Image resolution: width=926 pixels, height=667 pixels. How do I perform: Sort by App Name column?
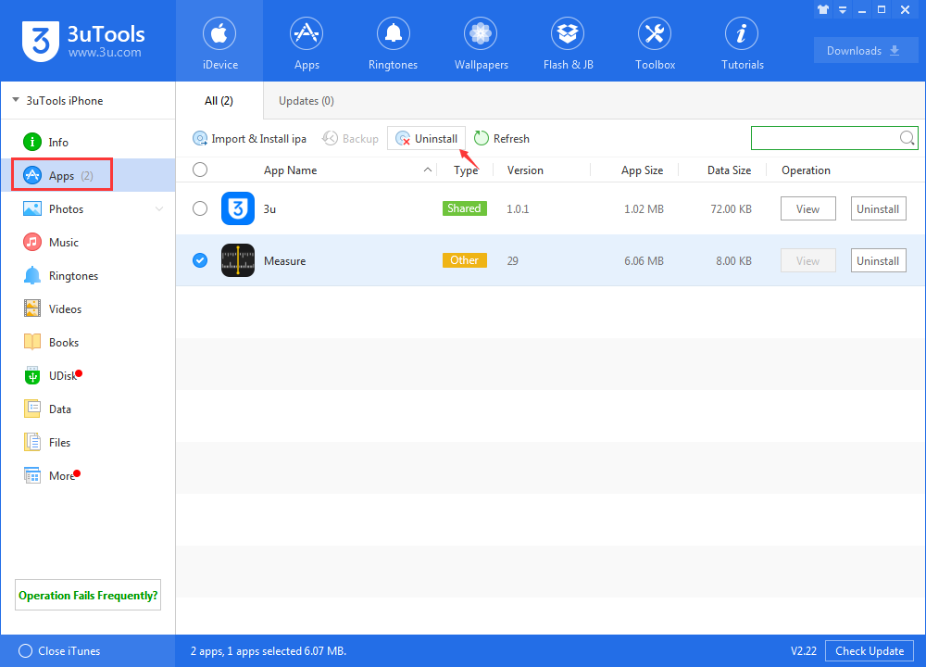[x=290, y=170]
